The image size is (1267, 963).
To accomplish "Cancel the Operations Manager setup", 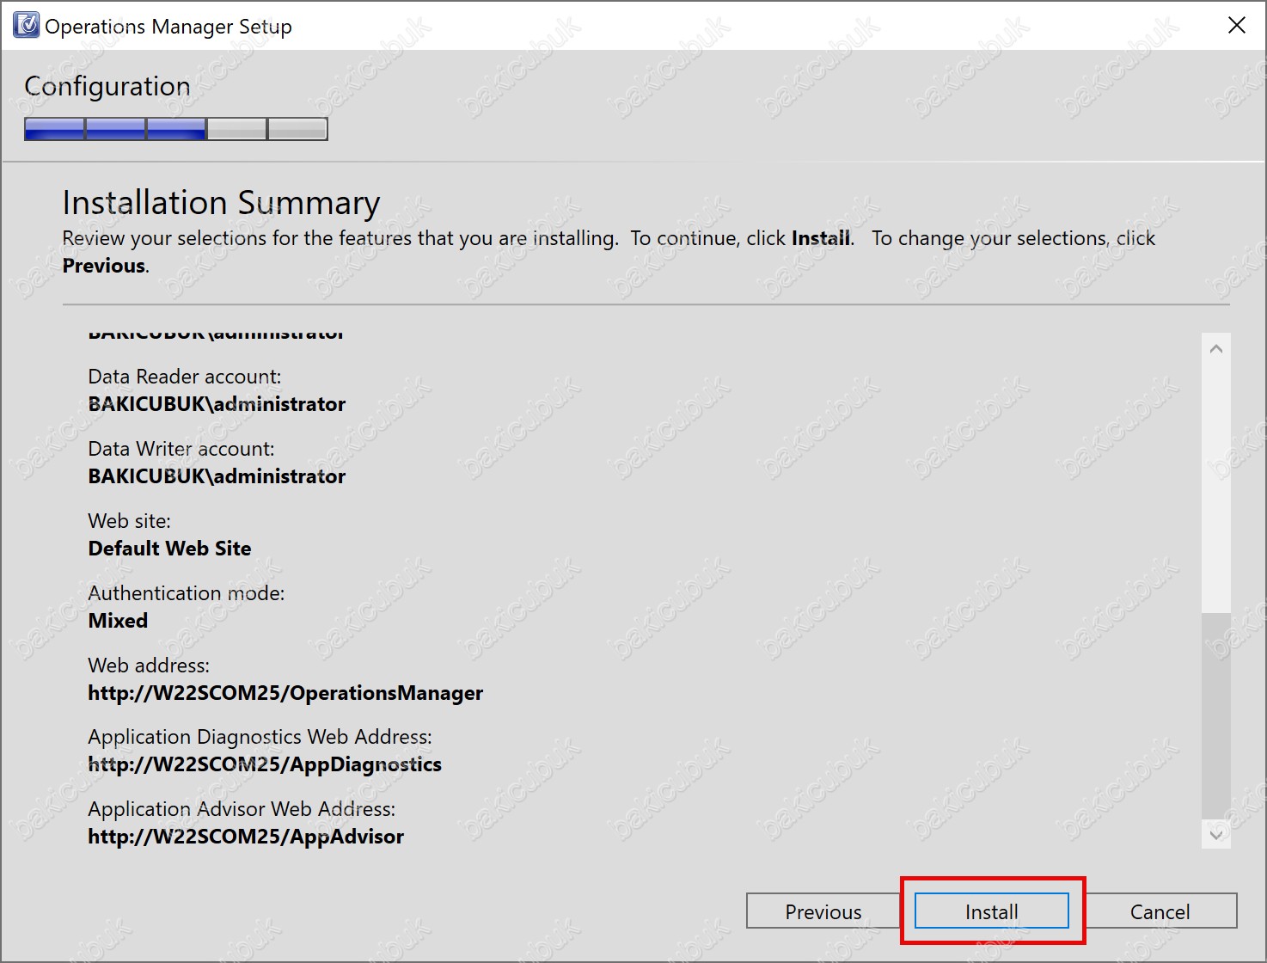I will (1160, 911).
